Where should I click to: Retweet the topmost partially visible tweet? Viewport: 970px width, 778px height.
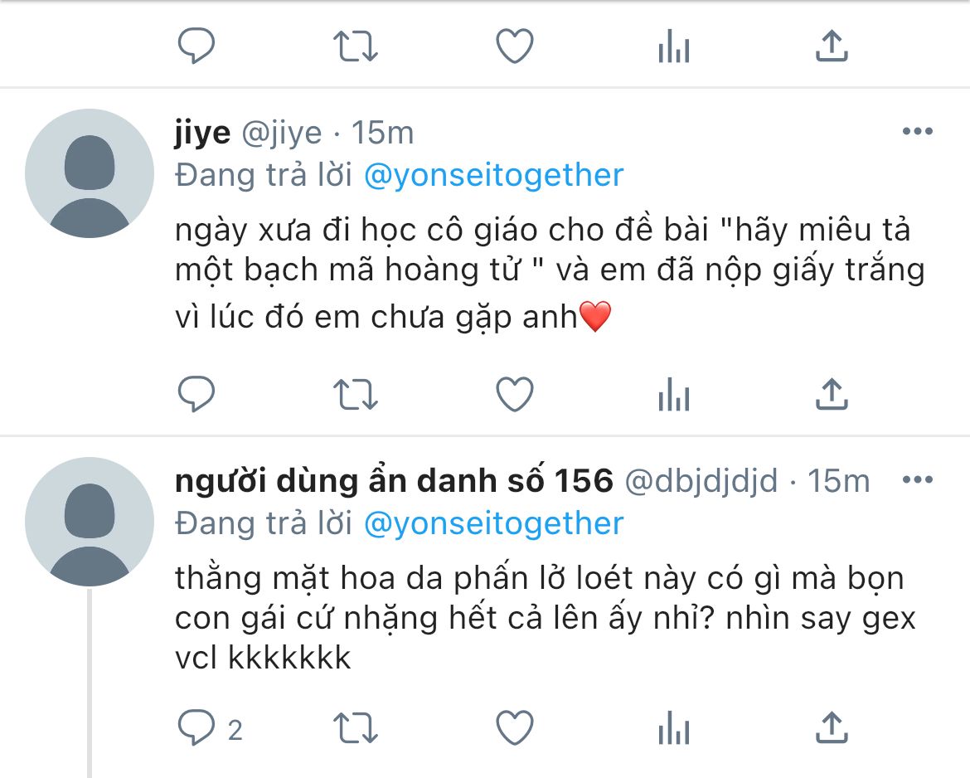(x=355, y=46)
